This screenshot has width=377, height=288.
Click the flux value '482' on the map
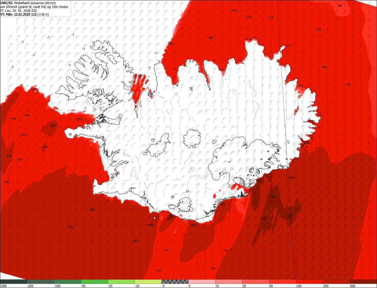[194, 225]
